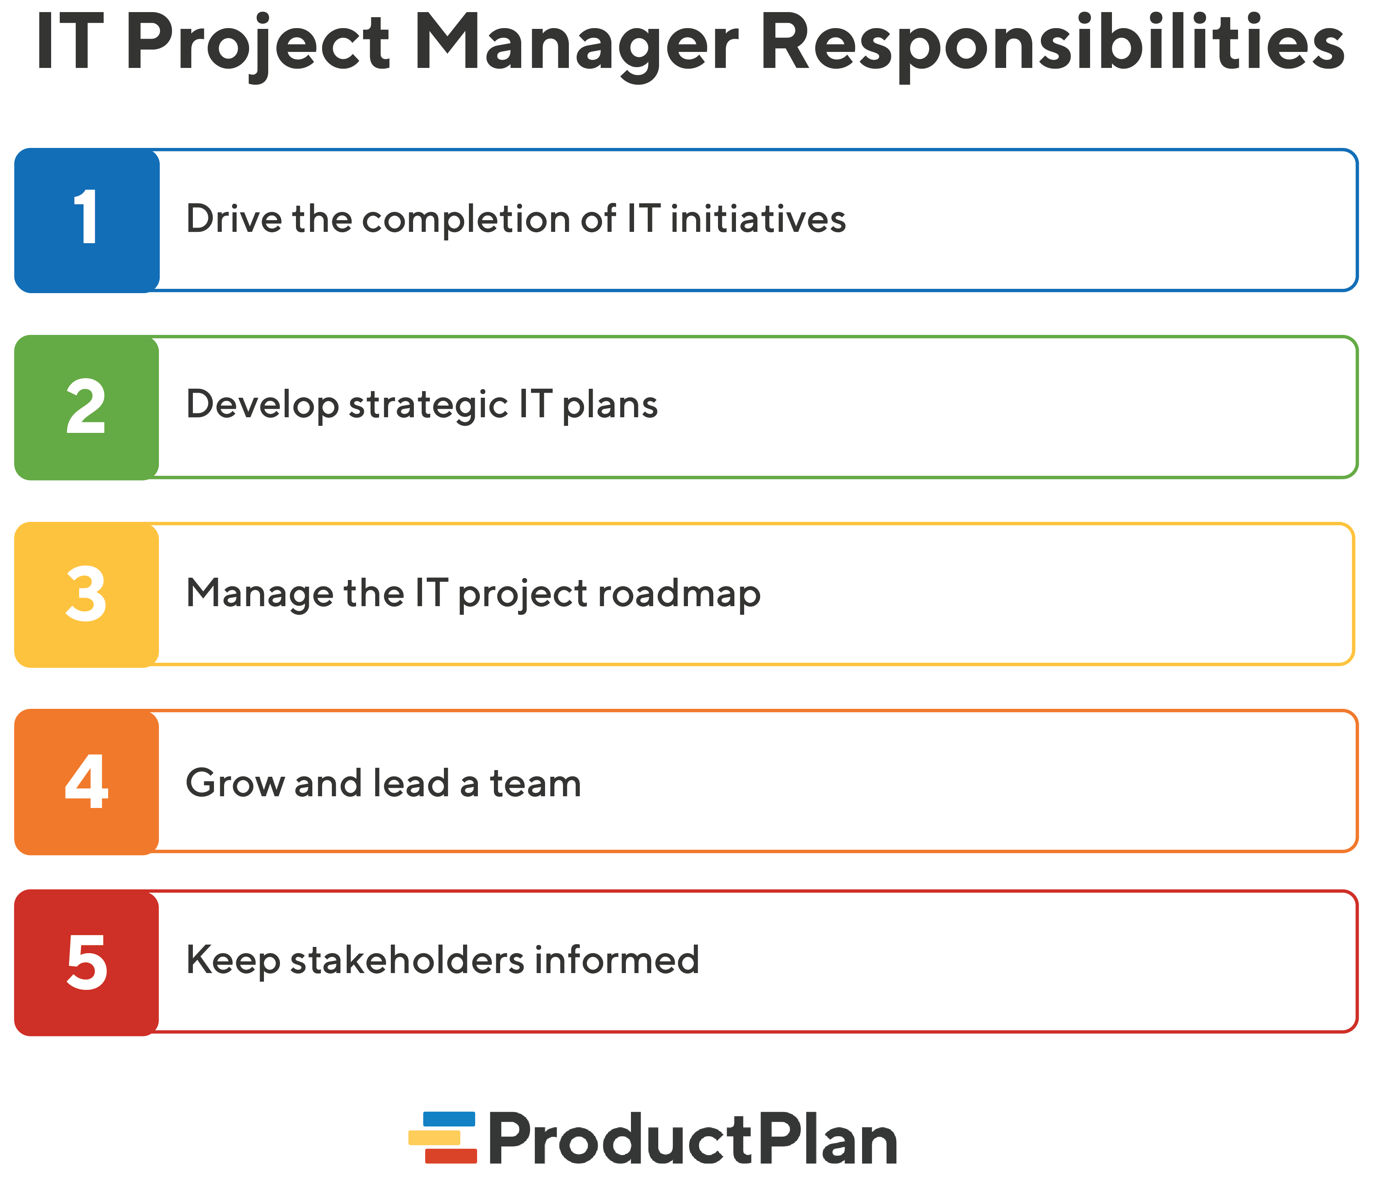The image size is (1379, 1194).
Task: Click the blue bar in ProductPlan logo
Action: (x=449, y=1119)
